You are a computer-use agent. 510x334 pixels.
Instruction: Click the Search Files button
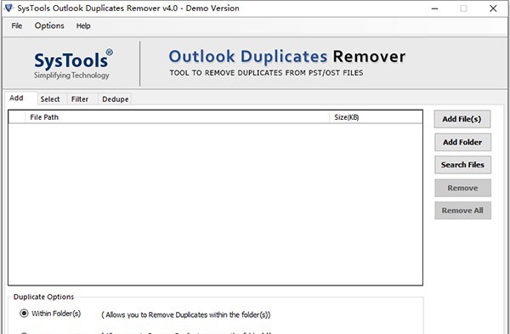pos(462,165)
